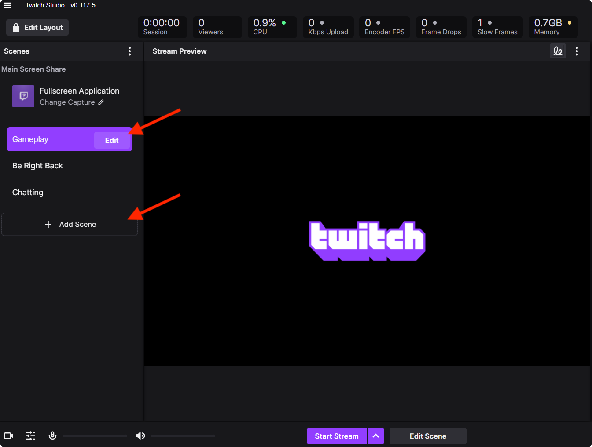Screen dimensions: 592x447
Task: Click the Twitch logo in stream preview
Action: tap(368, 241)
